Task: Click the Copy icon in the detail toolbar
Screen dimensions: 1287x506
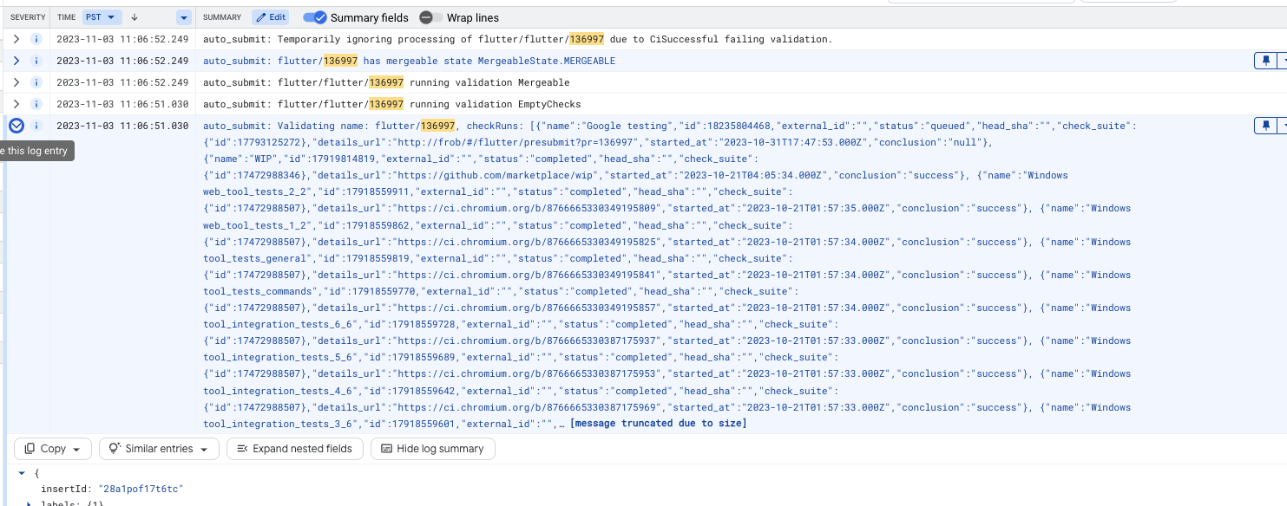Action: point(30,449)
